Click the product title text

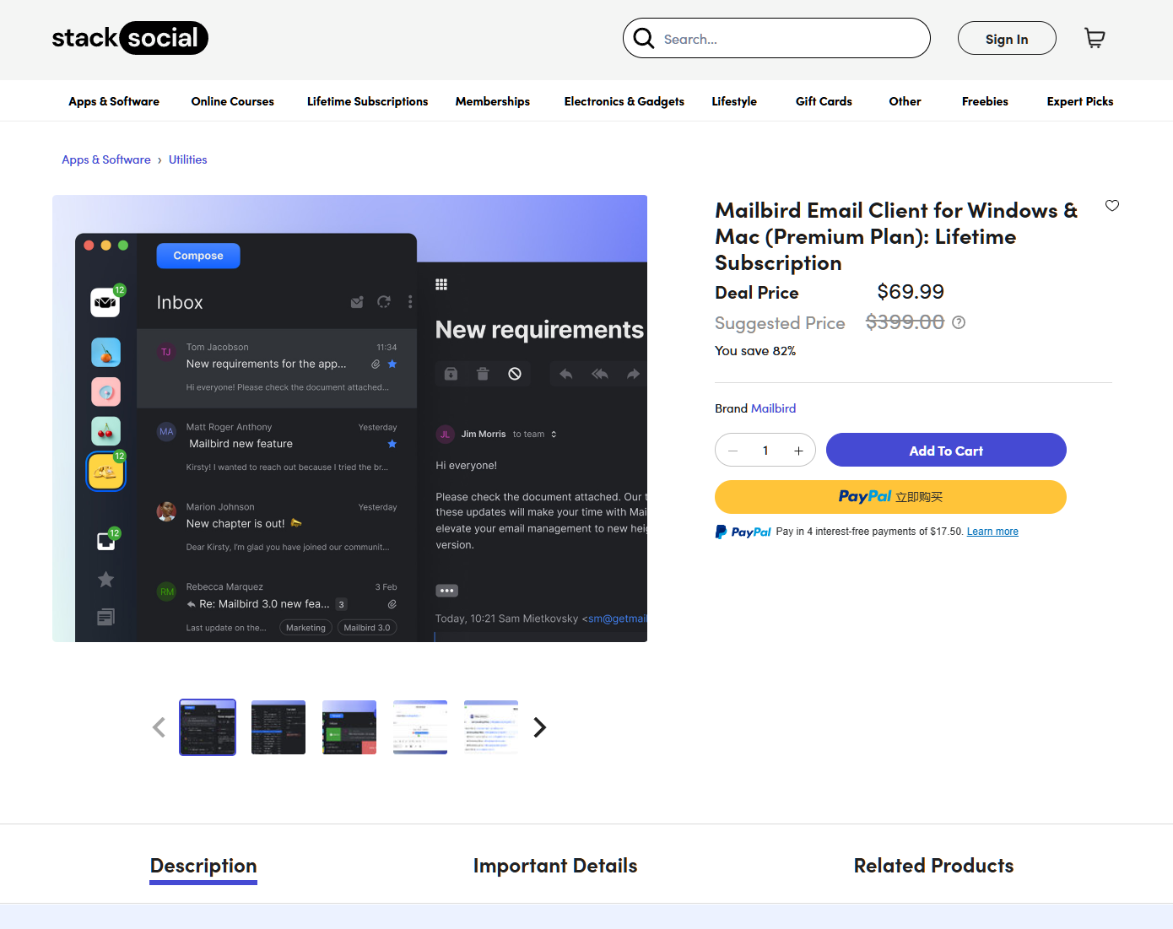(x=896, y=236)
